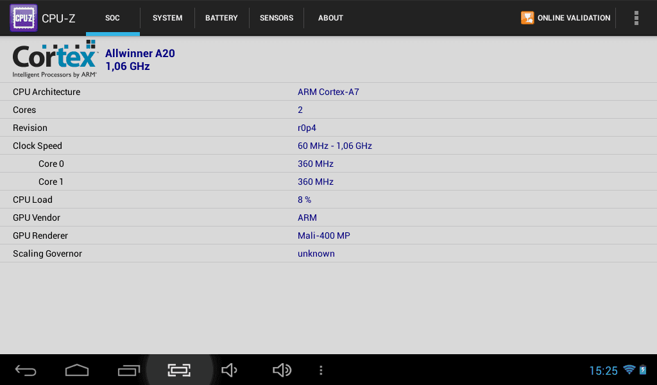Switch to the SYSTEM tab

click(167, 18)
